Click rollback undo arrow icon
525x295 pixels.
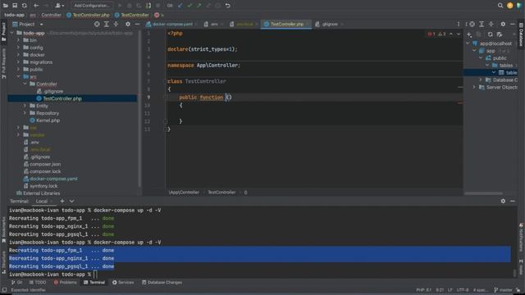[228, 6]
